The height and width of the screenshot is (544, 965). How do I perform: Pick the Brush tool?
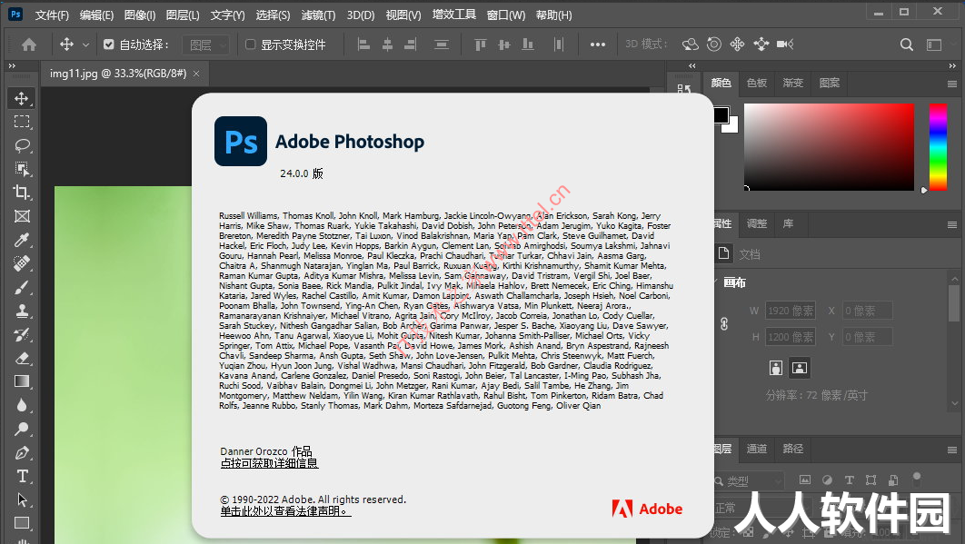pos(22,287)
